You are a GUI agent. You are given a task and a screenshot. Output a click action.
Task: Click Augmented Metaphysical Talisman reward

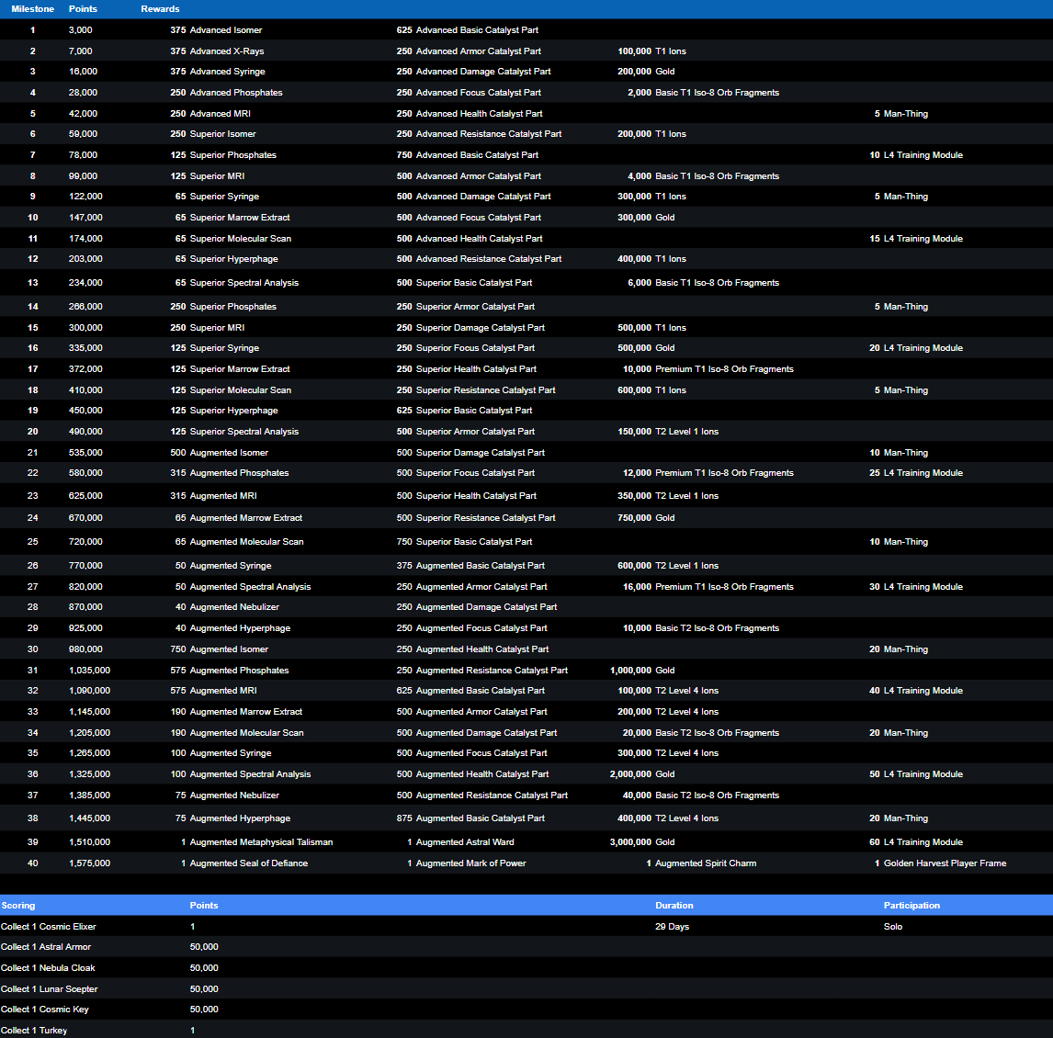(261, 842)
